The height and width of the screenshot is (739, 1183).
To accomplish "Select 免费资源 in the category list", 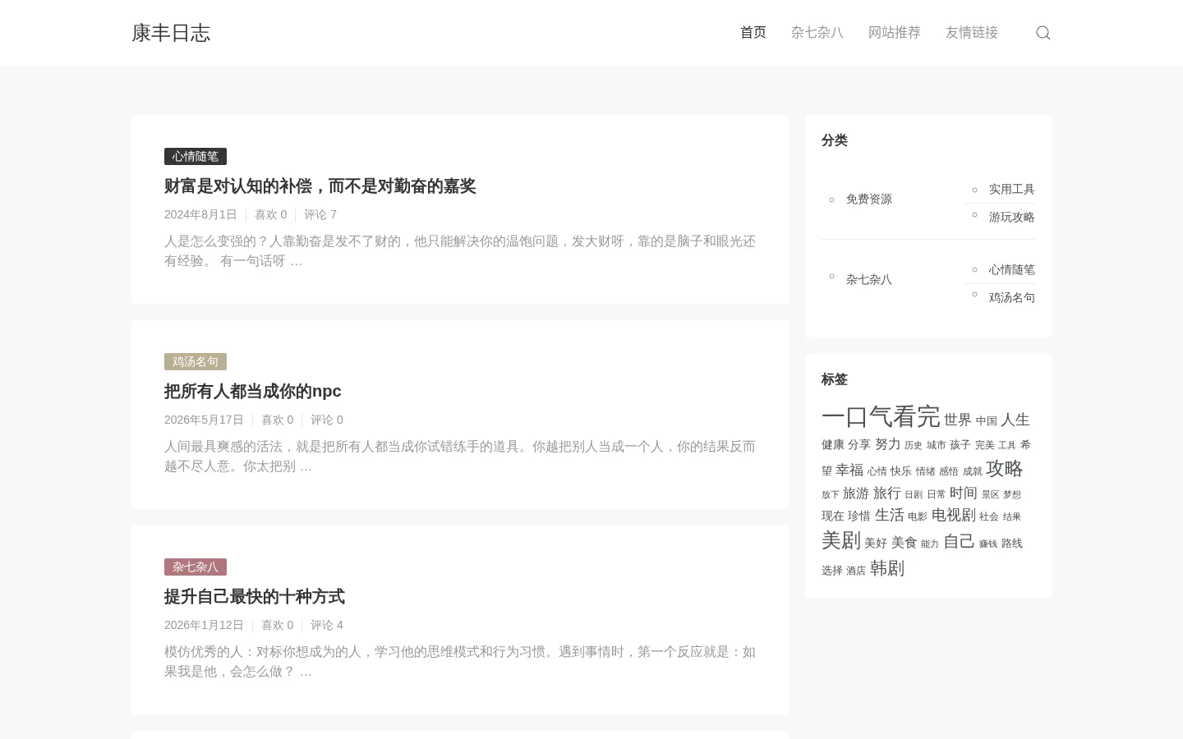I will tap(869, 199).
